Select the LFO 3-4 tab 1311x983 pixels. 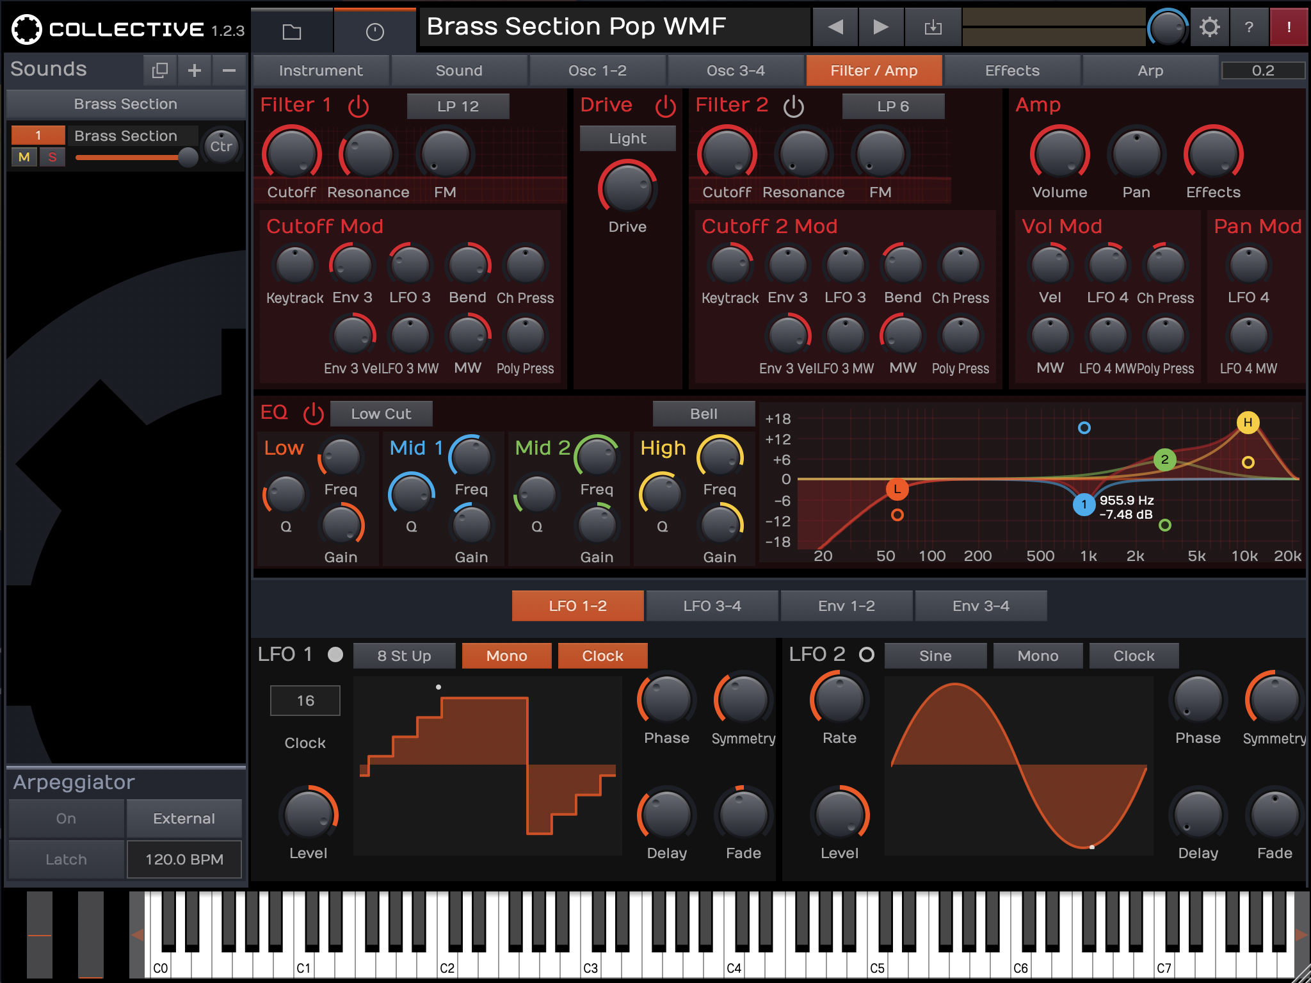[713, 605]
